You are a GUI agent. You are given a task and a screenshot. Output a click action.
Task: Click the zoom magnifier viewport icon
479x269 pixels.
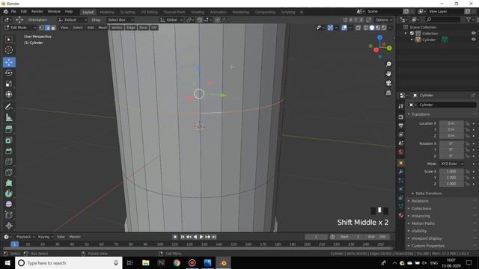(x=388, y=64)
